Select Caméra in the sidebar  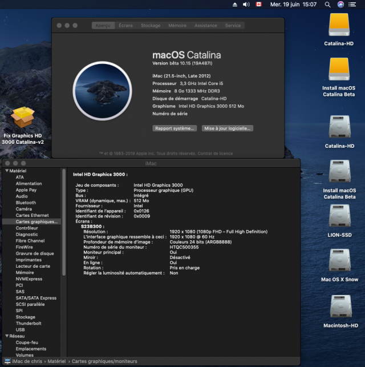tap(23, 209)
